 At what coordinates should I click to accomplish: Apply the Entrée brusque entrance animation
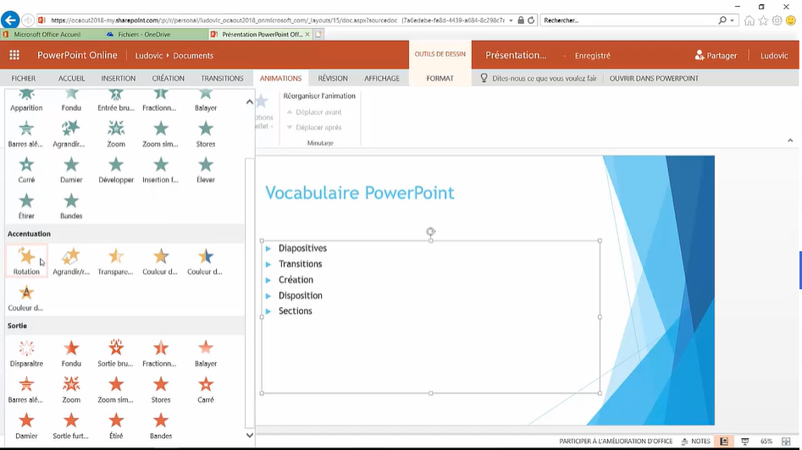[x=116, y=100]
